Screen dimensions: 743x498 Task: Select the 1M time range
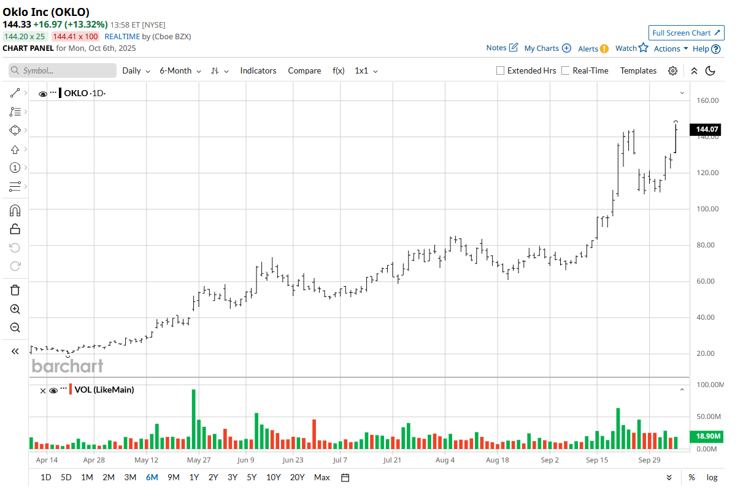tap(87, 478)
